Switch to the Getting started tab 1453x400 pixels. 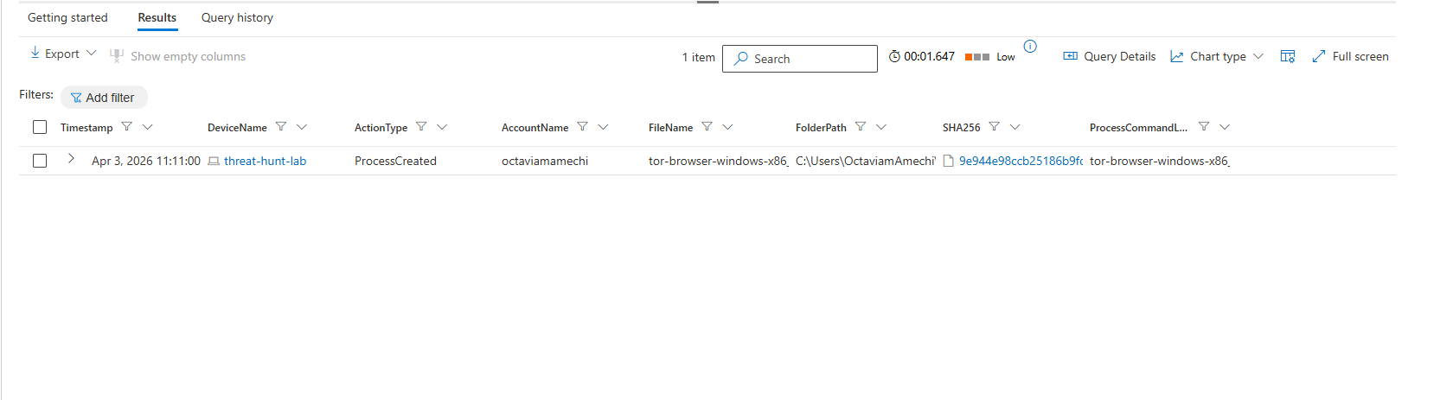[67, 17]
